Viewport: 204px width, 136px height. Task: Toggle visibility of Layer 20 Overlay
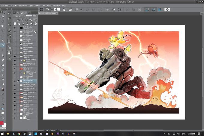tap(15, 28)
